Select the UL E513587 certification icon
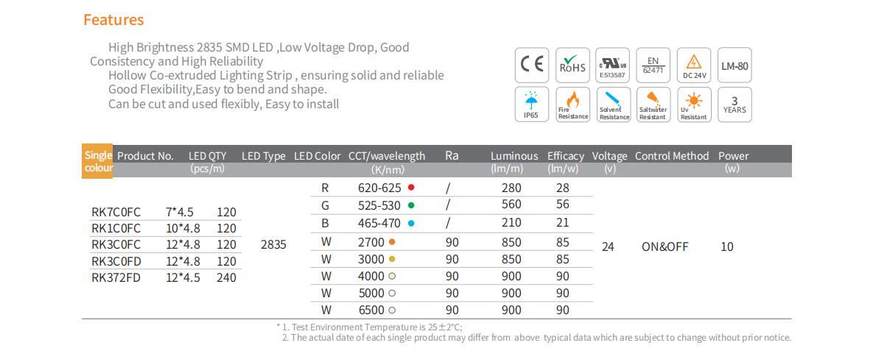 click(613, 65)
